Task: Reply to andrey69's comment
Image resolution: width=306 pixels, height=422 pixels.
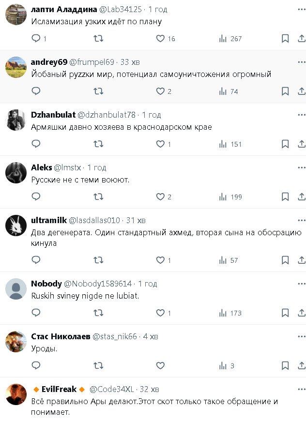Action: click(36, 91)
